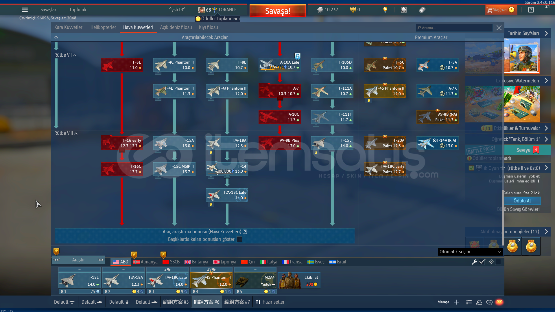Select the A-10A Late aircraft

coord(280,65)
